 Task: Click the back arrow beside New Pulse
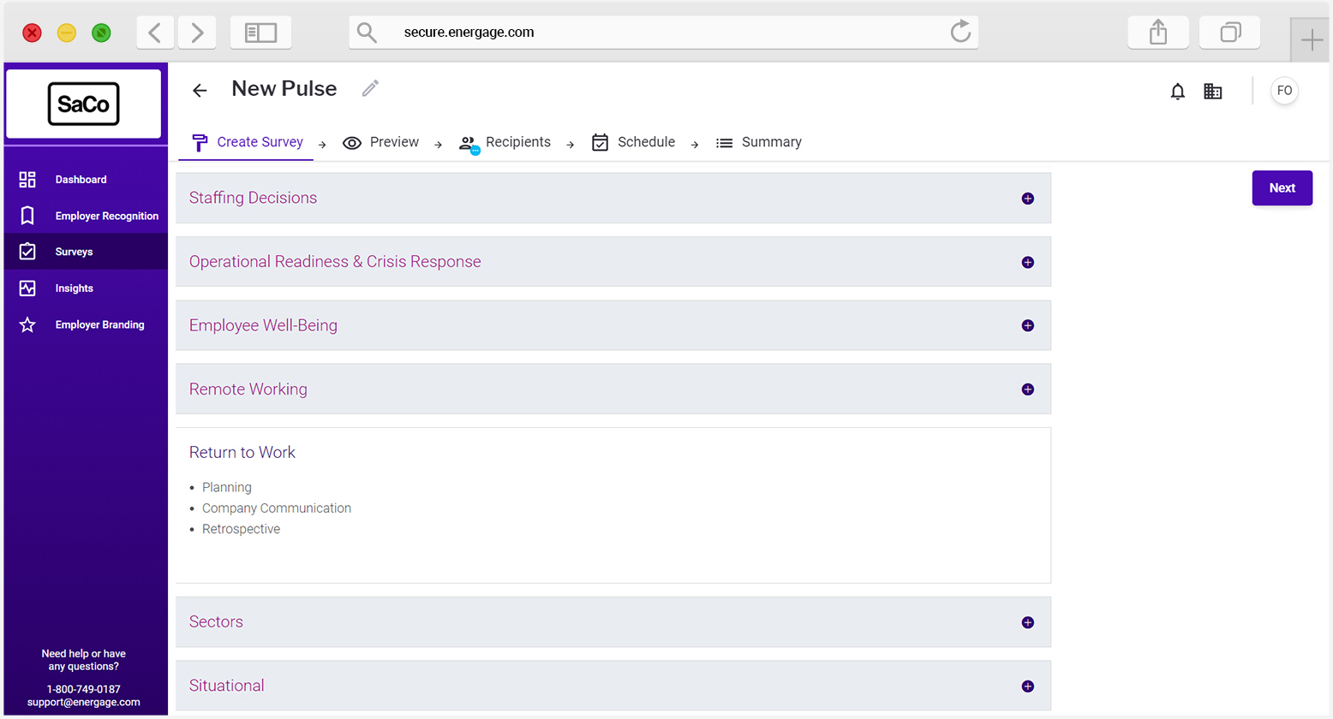pyautogui.click(x=200, y=90)
